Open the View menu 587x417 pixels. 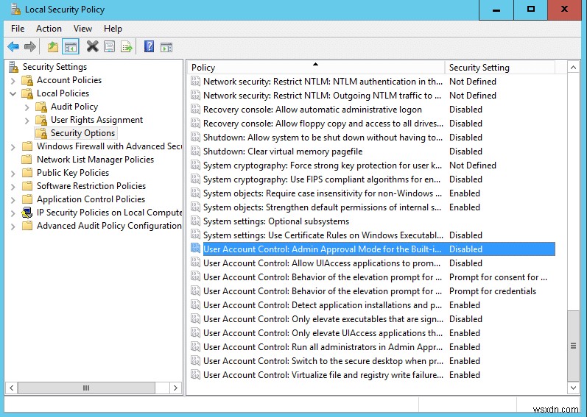click(82, 29)
